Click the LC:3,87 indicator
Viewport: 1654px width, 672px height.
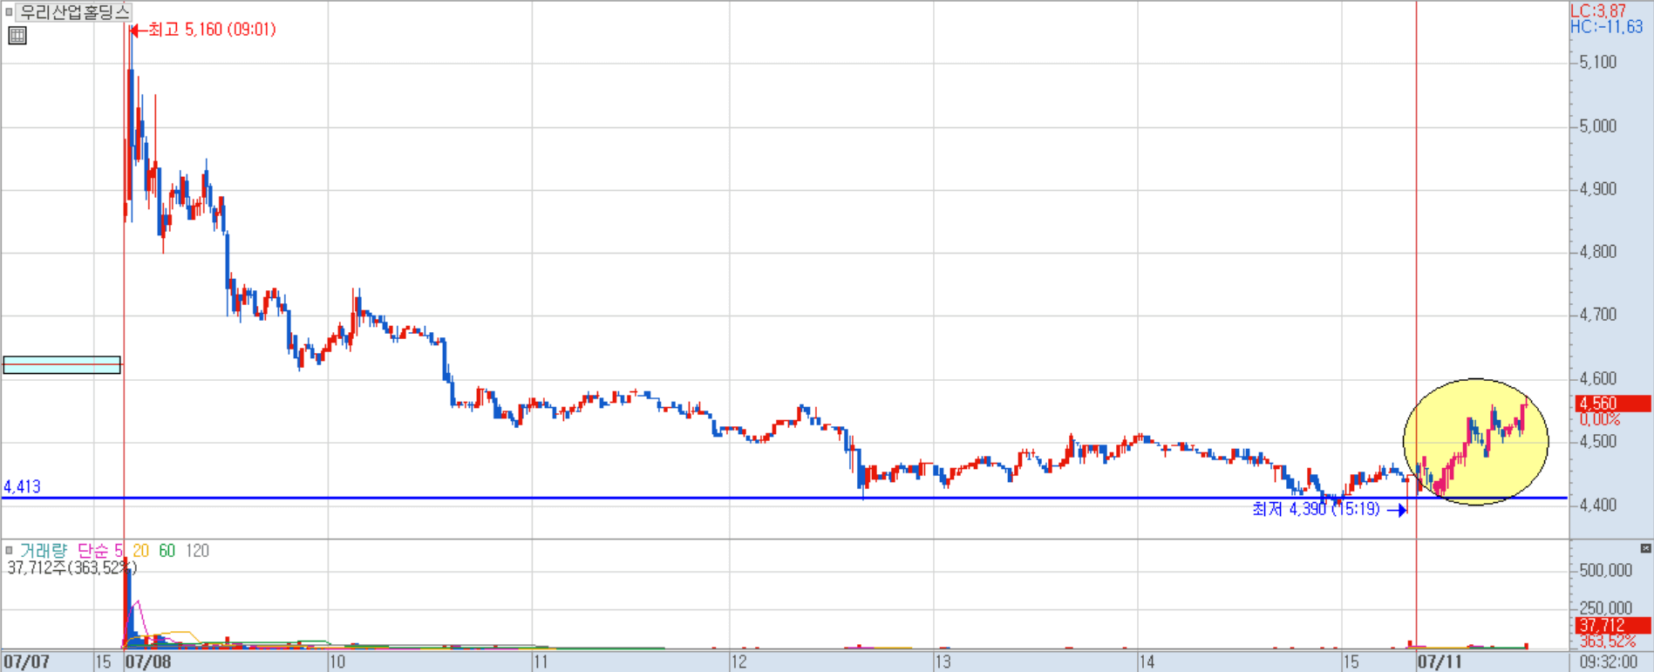pos(1598,10)
